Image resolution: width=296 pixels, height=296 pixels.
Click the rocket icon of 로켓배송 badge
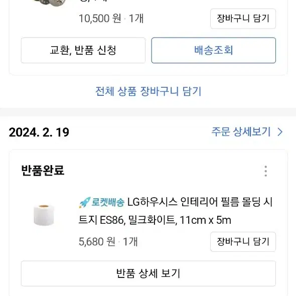(85, 202)
